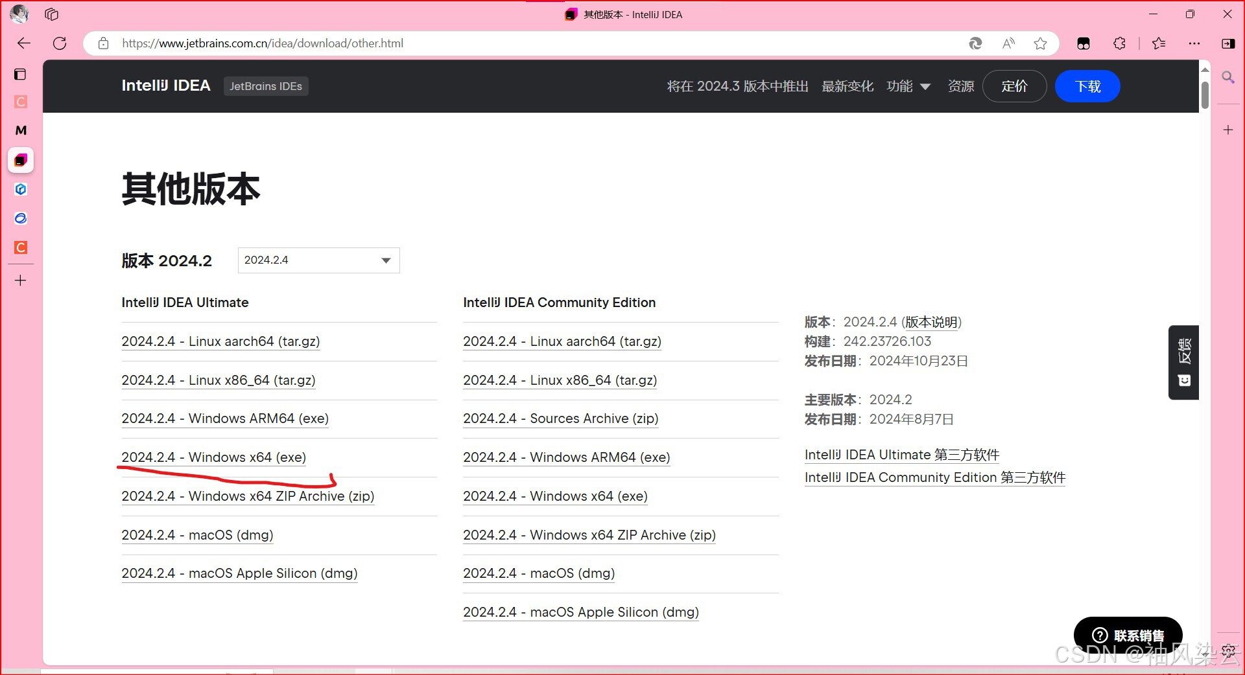Open IntelliJ IDEA Community Edition 第三方软件 link
This screenshot has height=675, width=1245.
point(935,477)
